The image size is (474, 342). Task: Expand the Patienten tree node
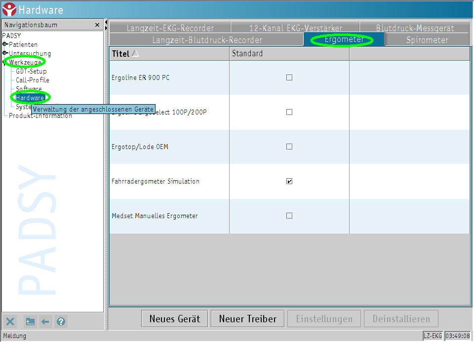(5, 44)
